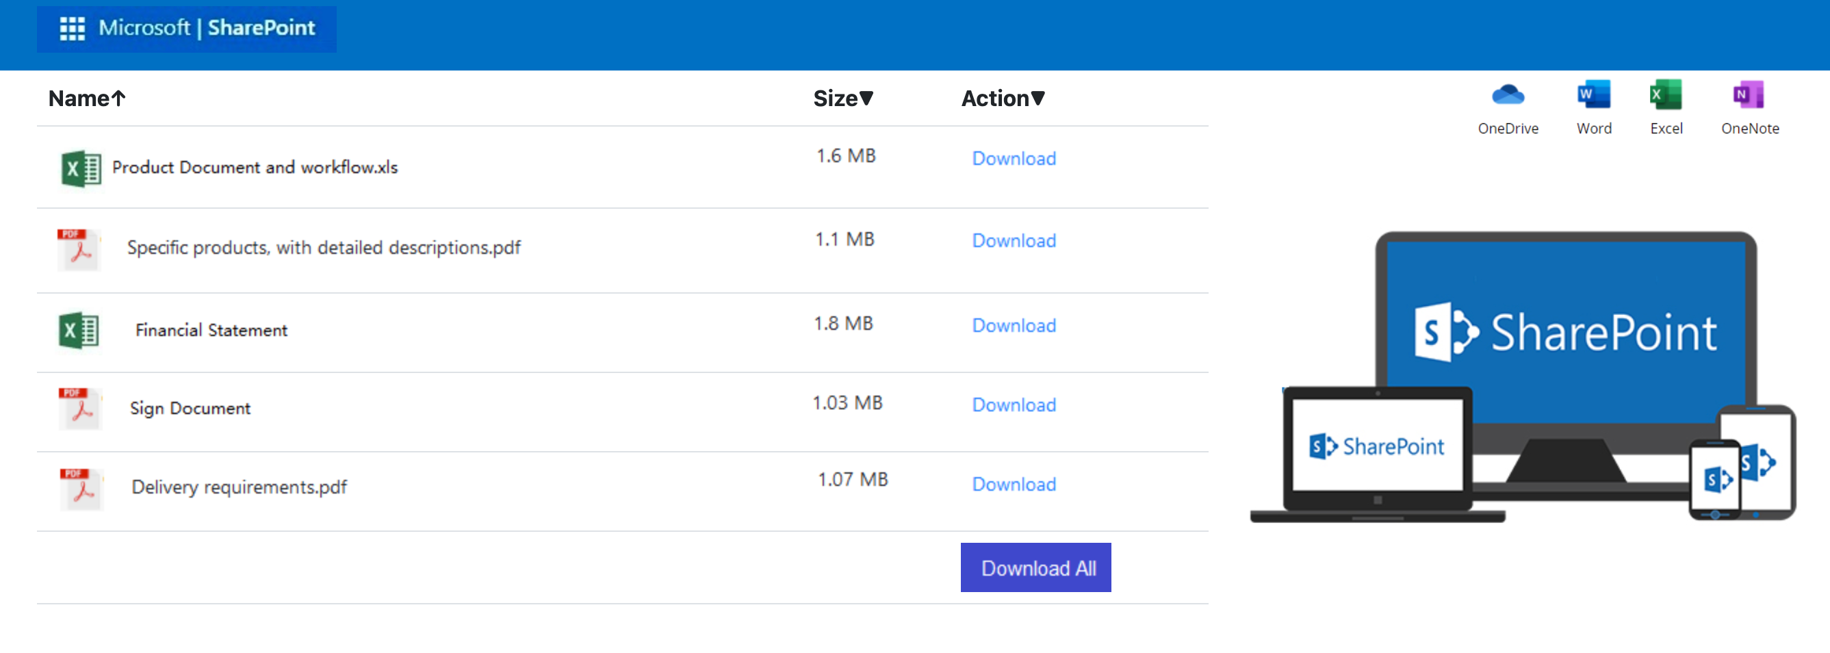Click the 1.07 MB size value

point(853,480)
